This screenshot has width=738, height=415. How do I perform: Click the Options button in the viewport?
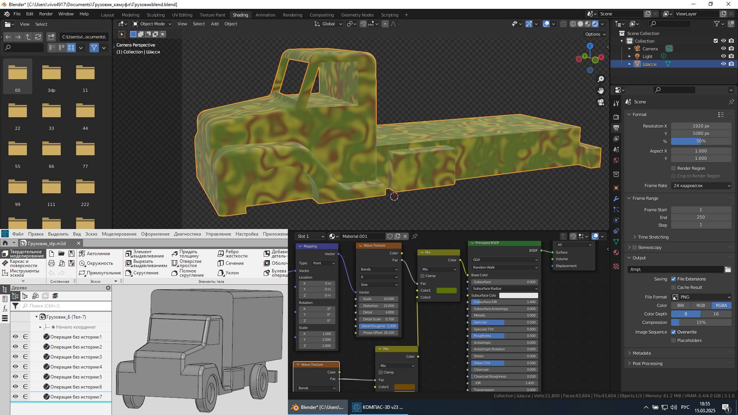coord(594,34)
